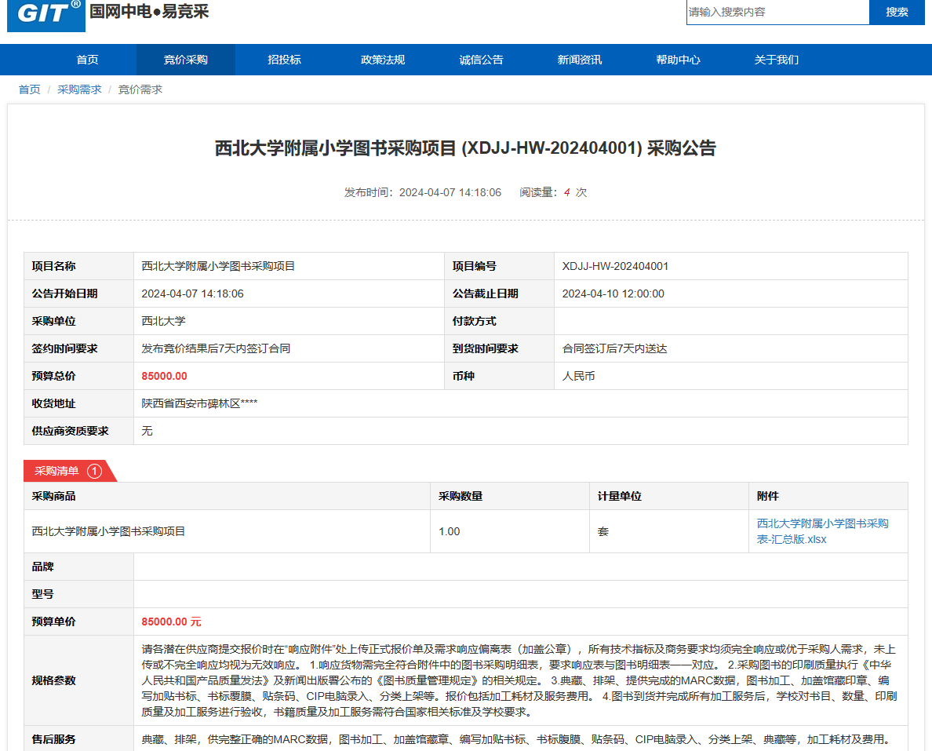Navigate to 诚信公告
This screenshot has width=932, height=751.
pyautogui.click(x=481, y=60)
